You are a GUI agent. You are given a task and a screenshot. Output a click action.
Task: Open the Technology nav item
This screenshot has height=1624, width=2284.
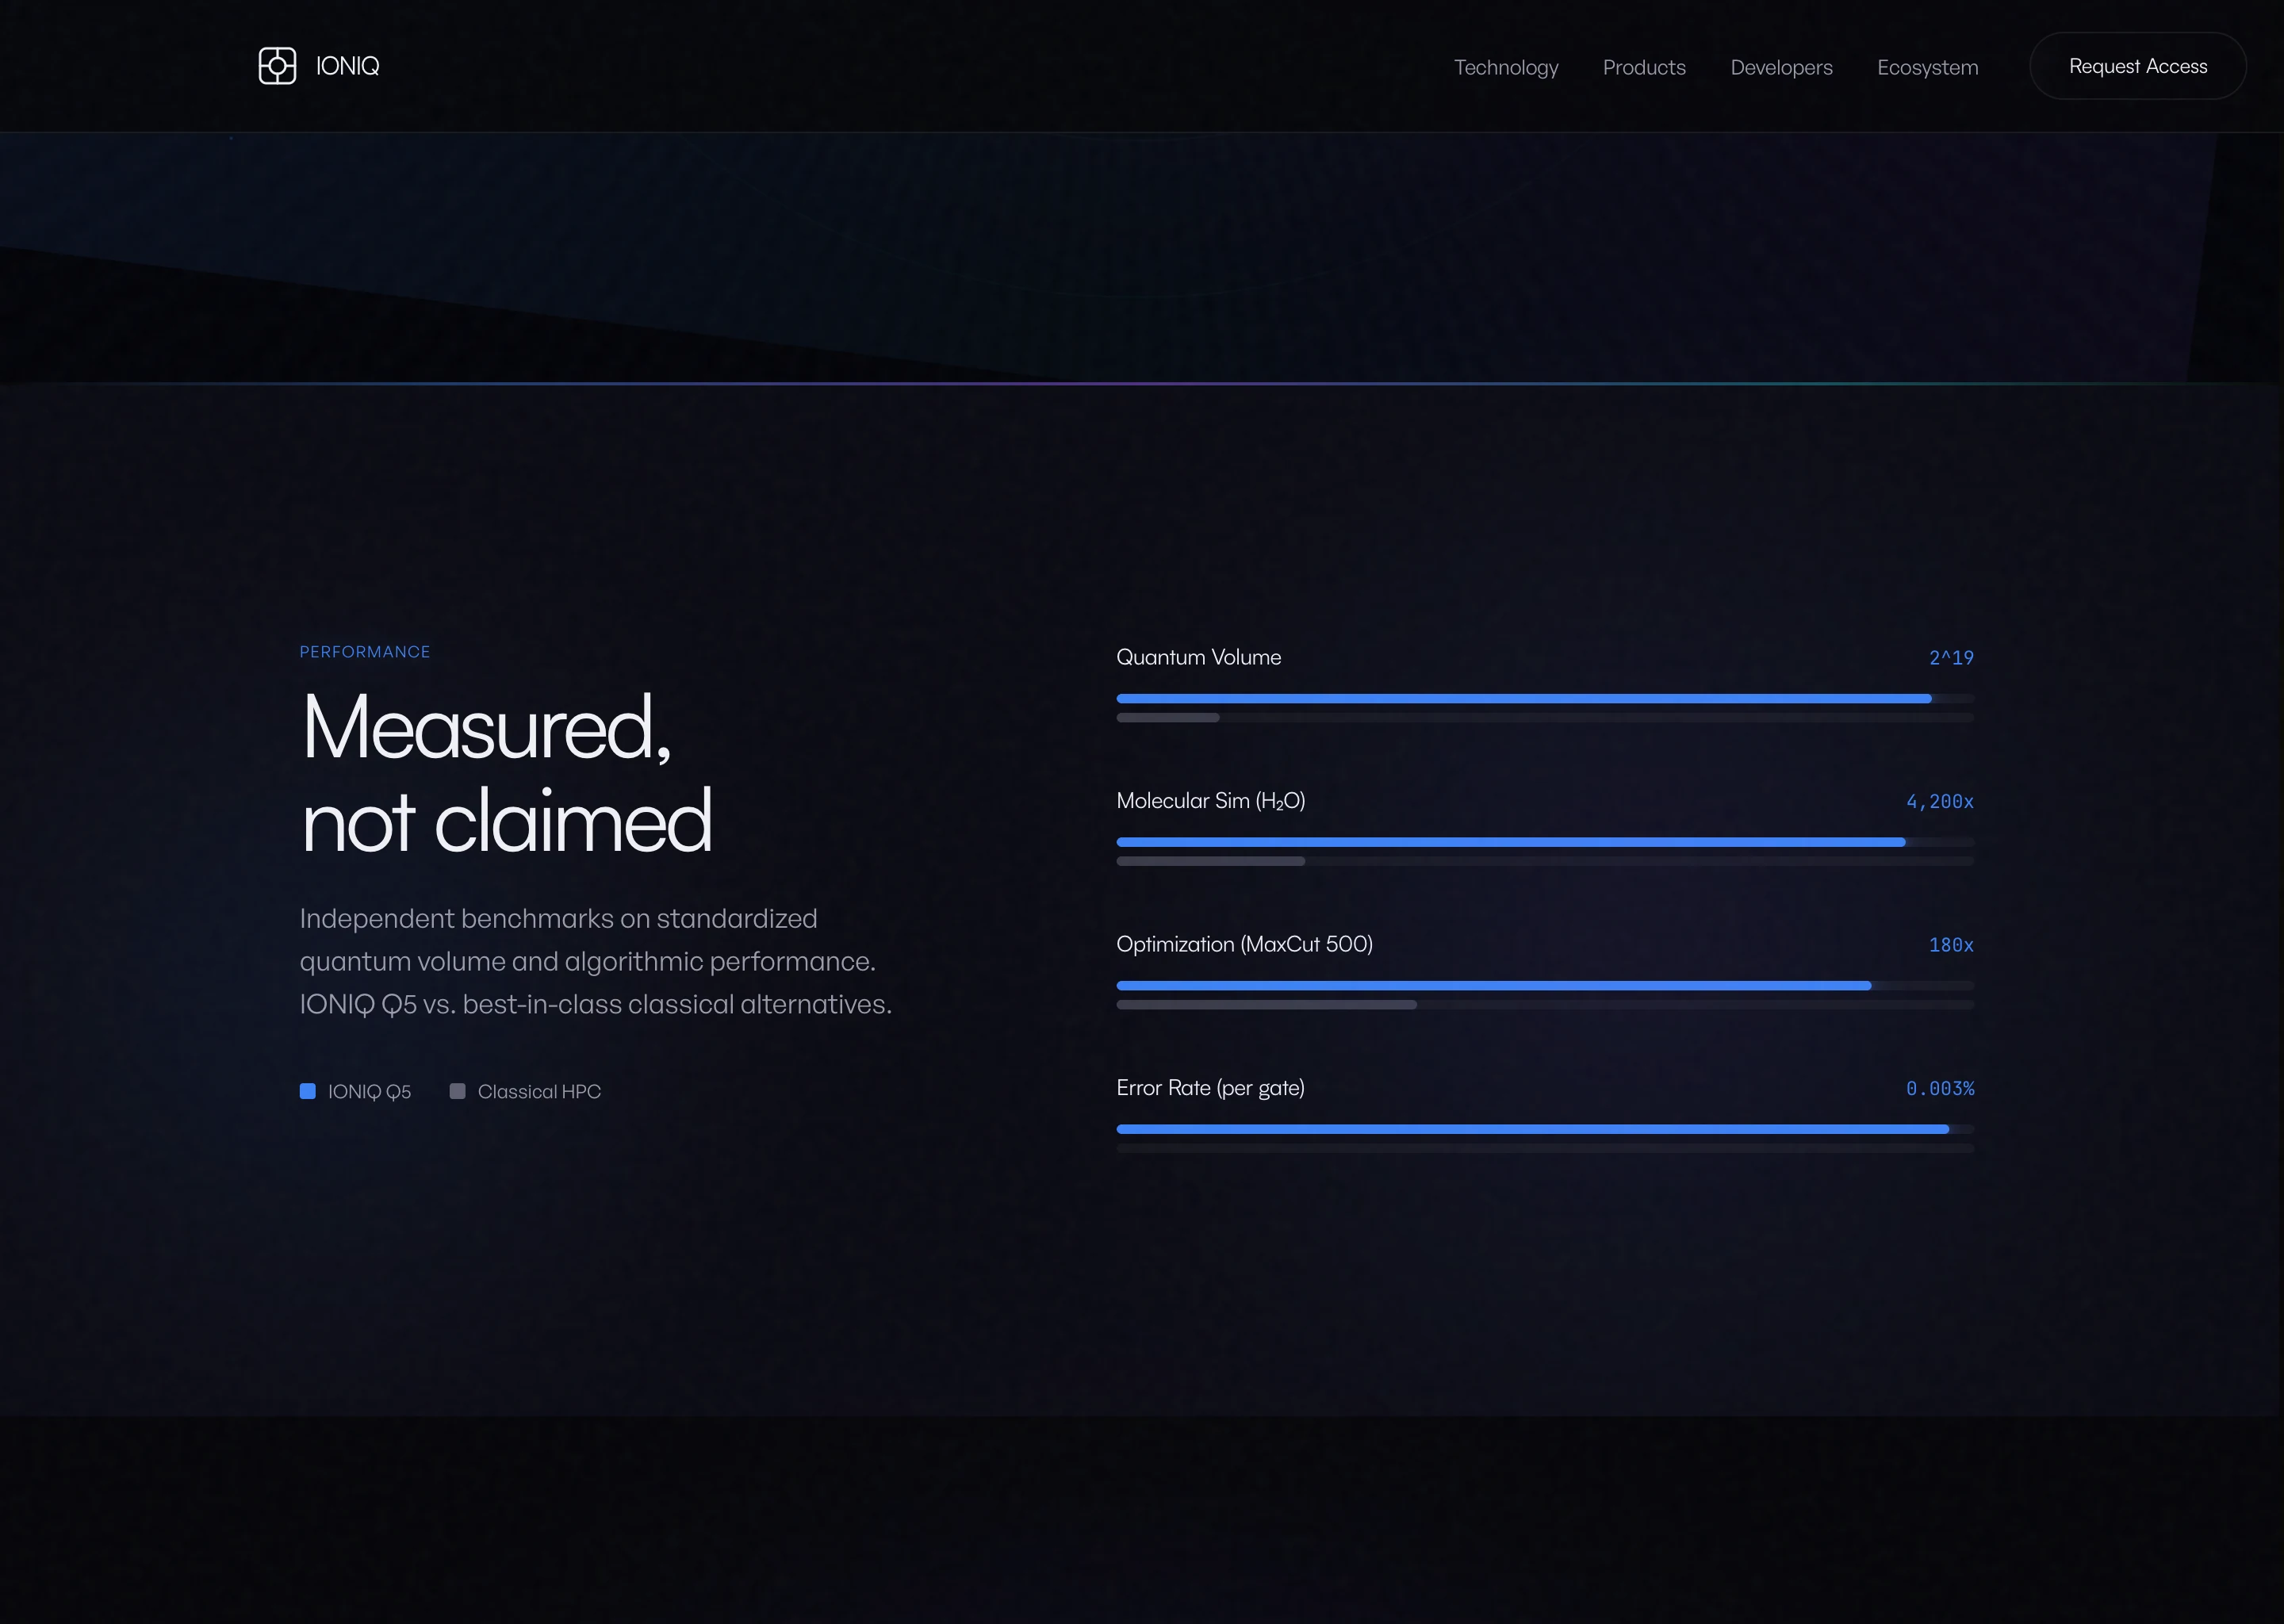point(1506,67)
